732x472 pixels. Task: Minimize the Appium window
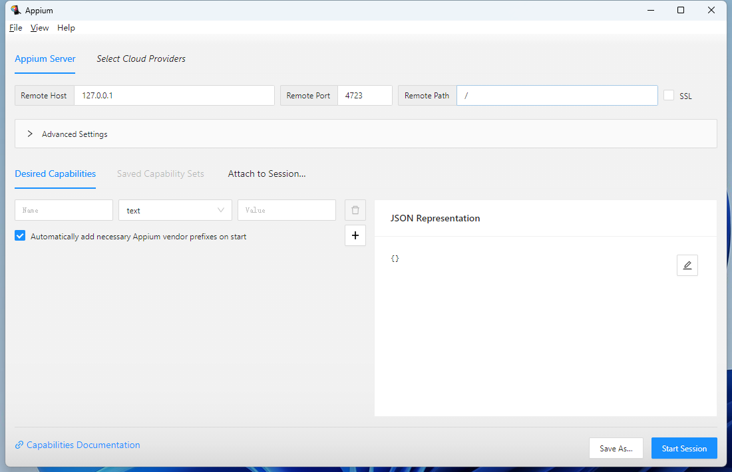tap(651, 10)
